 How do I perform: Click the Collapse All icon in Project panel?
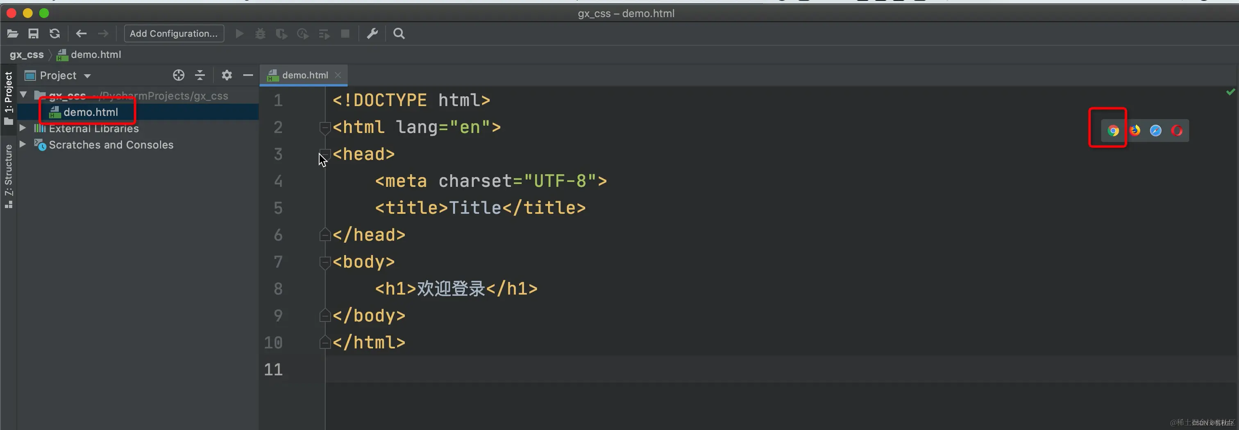tap(200, 75)
